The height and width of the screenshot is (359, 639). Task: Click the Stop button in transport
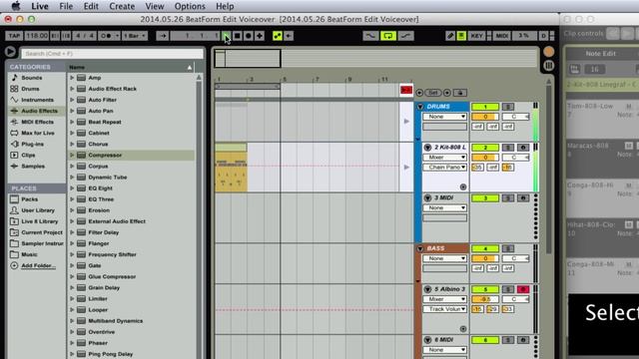pos(238,36)
